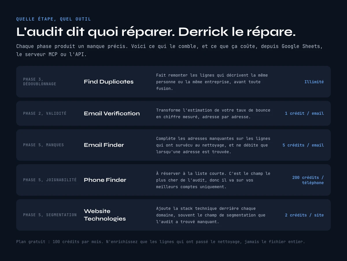The height and width of the screenshot is (261, 347).
Task: Click the description 'Complète les adresses manquantes'
Action: click(x=213, y=145)
